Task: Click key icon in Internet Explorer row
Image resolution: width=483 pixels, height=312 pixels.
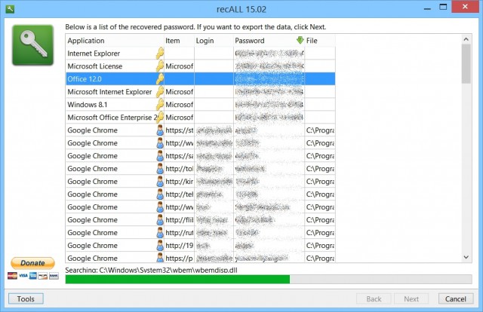Action: [x=160, y=54]
